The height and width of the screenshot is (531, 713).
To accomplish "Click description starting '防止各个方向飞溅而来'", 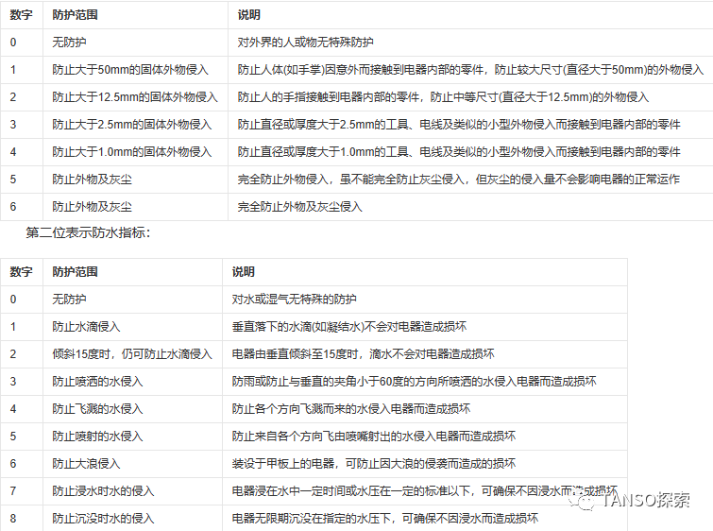I will [351, 408].
